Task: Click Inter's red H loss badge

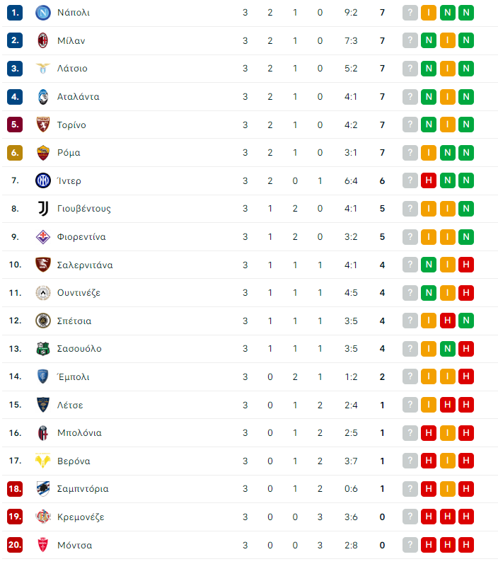Action: click(x=429, y=180)
